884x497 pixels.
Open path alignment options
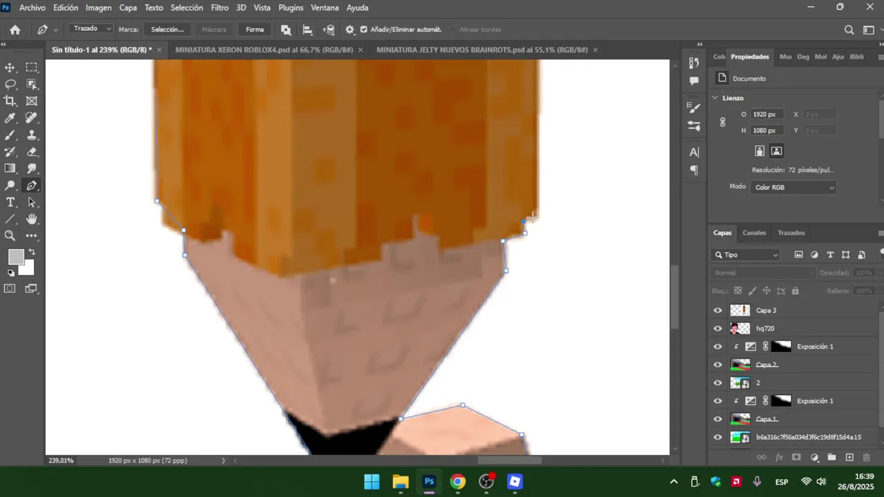[x=307, y=30]
